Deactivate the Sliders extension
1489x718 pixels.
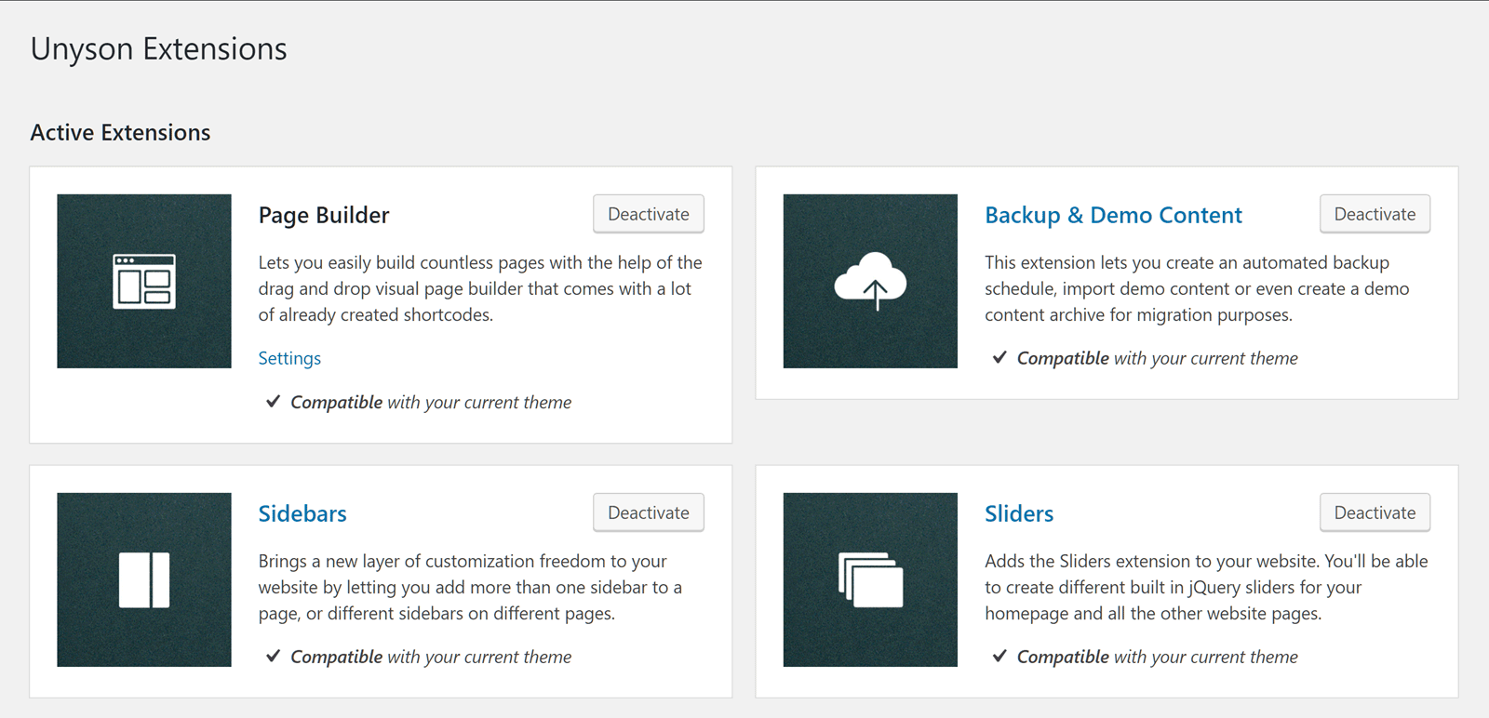(1375, 512)
